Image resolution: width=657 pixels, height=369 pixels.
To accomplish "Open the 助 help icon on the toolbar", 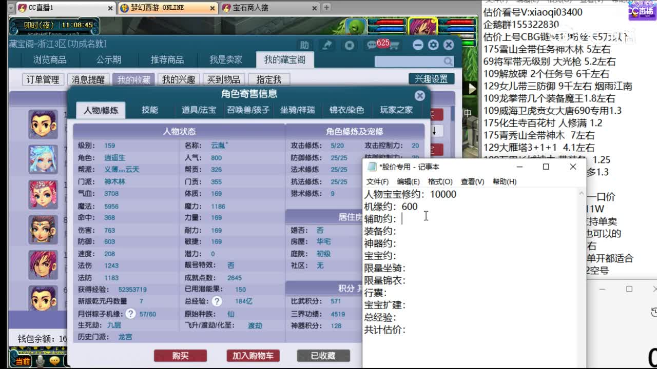I will point(305,46).
